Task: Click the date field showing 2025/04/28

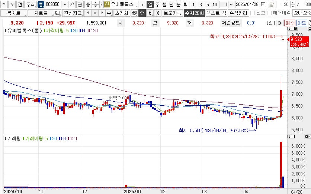Action: point(247,4)
